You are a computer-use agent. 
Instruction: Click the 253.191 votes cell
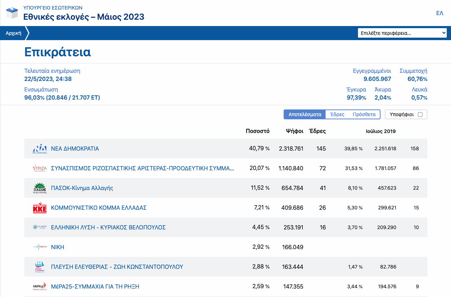click(294, 227)
